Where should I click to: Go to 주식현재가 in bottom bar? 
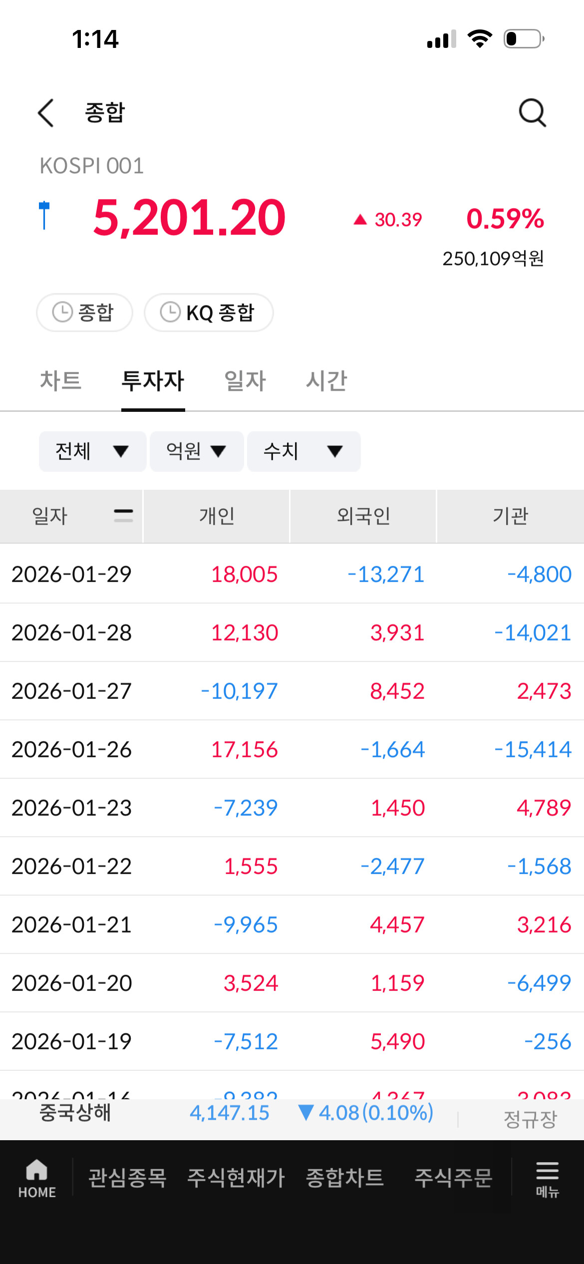tap(236, 1178)
